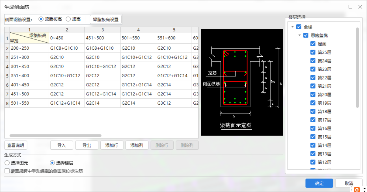
Task: Click the 导入 button
Action: pyautogui.click(x=62, y=145)
